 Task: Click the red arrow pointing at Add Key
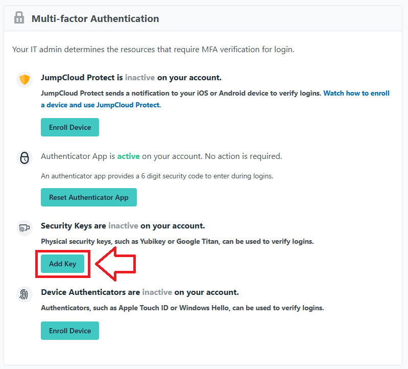tap(116, 264)
